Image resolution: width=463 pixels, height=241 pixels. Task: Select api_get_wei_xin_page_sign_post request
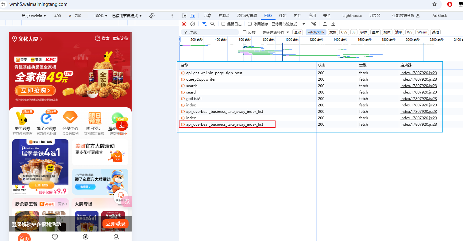248,73
